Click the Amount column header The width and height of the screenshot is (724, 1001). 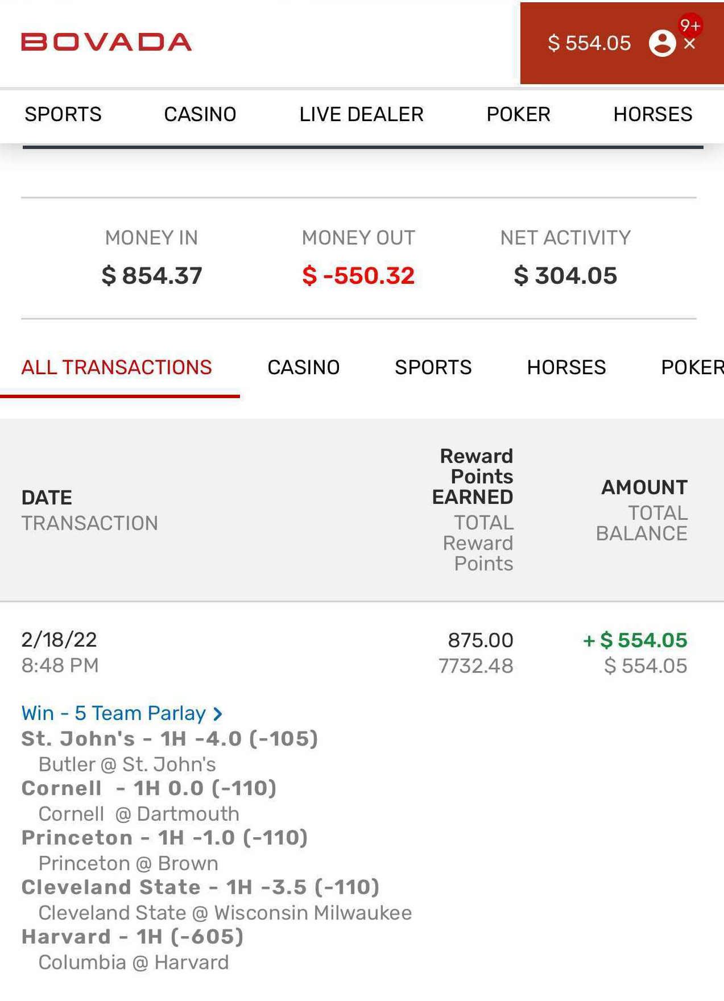coord(644,487)
